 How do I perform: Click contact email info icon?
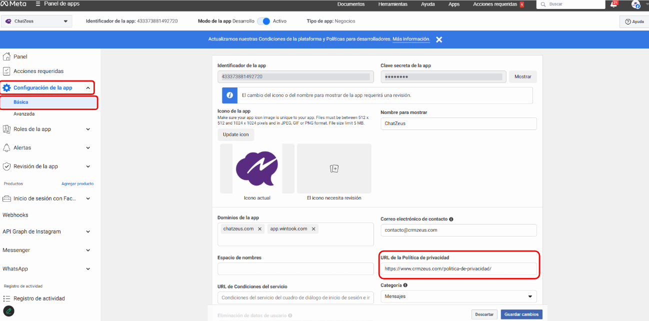(451, 219)
